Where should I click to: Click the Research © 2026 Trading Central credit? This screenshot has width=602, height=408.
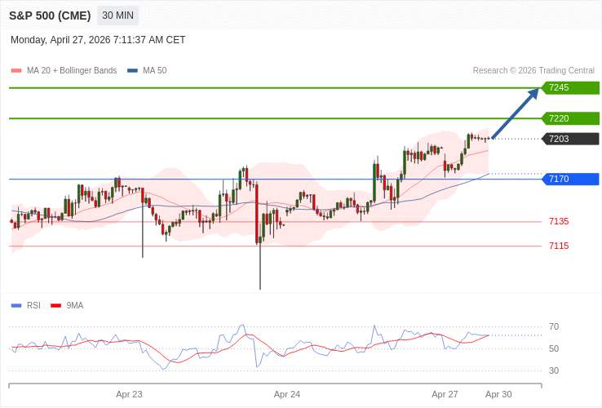click(x=533, y=71)
